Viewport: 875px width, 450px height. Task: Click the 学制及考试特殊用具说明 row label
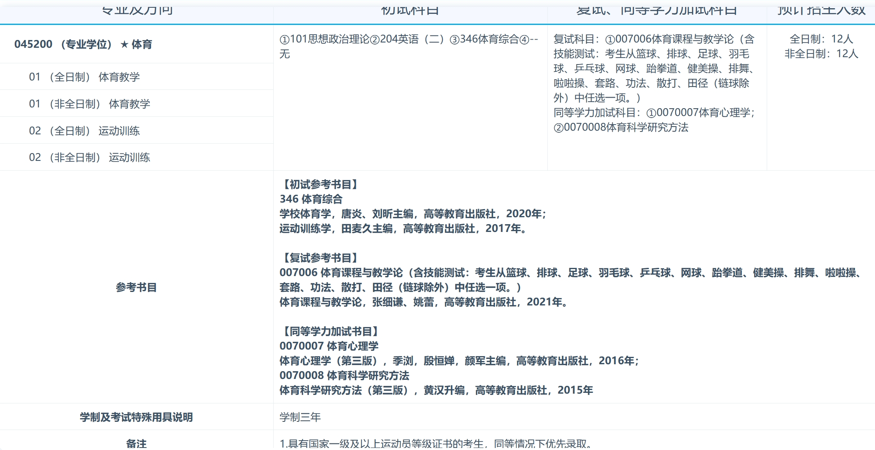136,418
